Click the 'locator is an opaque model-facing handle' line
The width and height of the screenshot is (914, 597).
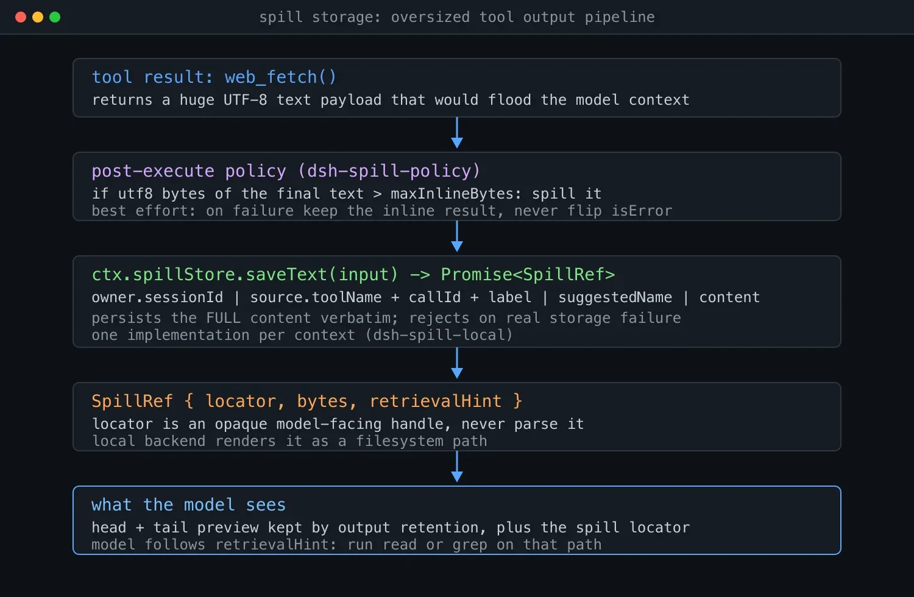pyautogui.click(x=338, y=424)
